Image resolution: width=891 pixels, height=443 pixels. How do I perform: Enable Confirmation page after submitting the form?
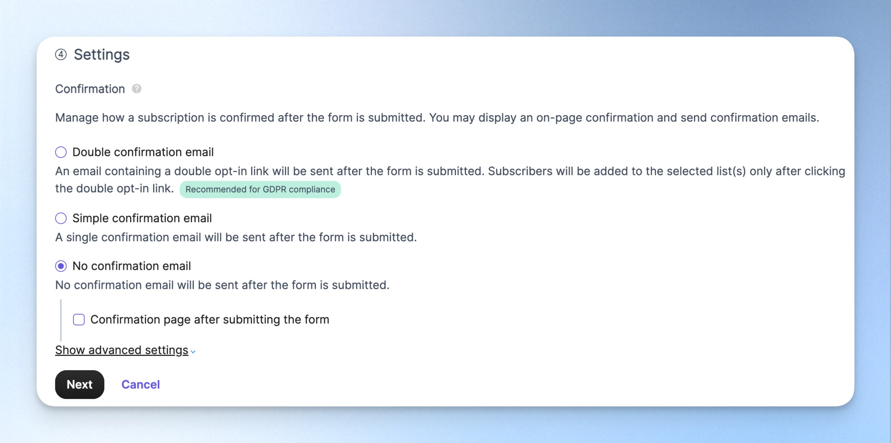(x=79, y=319)
